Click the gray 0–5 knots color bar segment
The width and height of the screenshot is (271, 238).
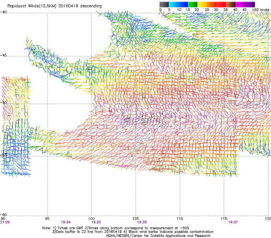tap(164, 4)
